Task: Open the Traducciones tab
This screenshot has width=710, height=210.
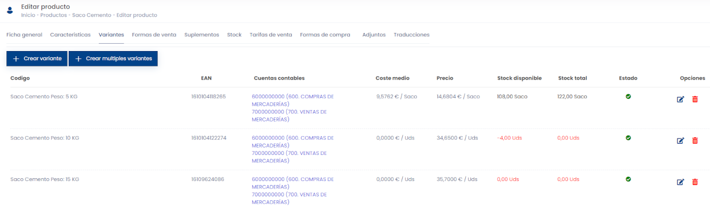Action: click(412, 35)
